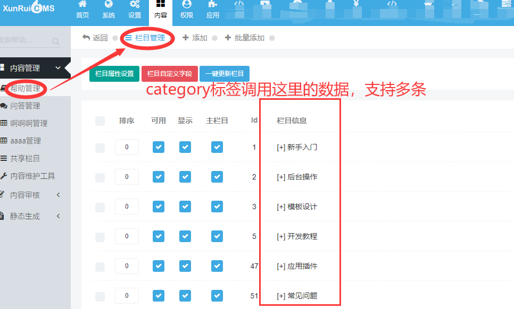514x309 pixels.
Task: Open 啊啊啊管理 table icon in sidebar
Action: pos(4,123)
